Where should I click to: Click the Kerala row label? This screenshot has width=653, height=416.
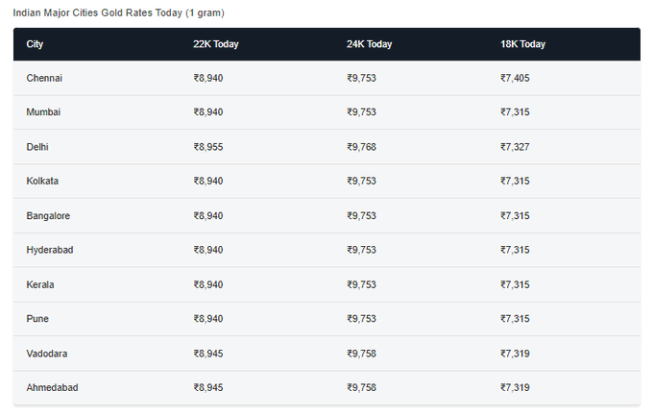[x=40, y=284]
